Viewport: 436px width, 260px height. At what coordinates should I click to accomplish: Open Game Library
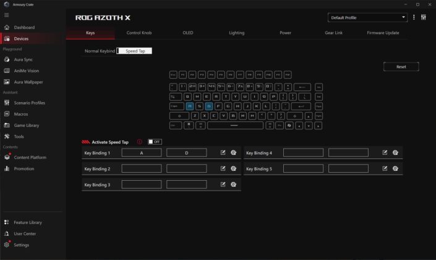[x=27, y=125]
